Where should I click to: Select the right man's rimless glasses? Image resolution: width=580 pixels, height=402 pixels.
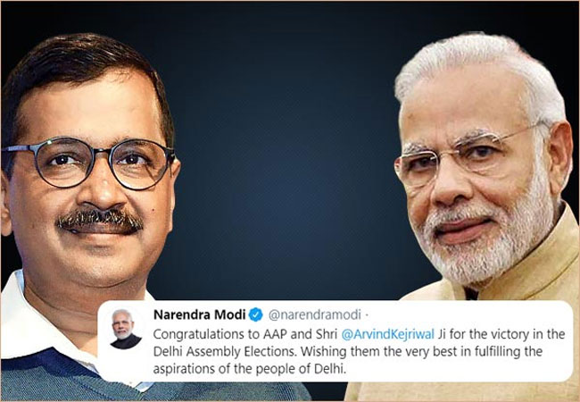(x=469, y=154)
